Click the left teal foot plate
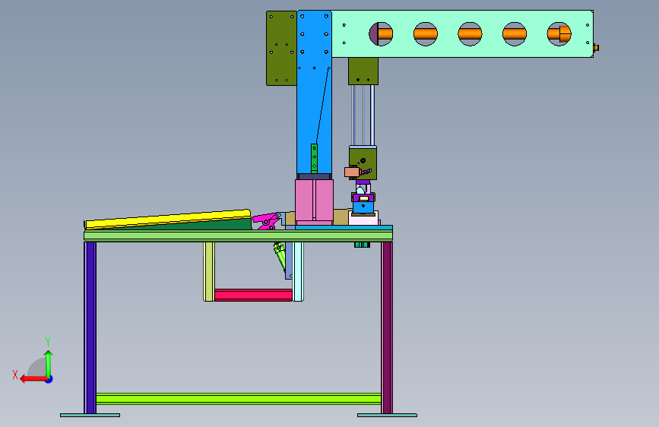 pos(90,416)
